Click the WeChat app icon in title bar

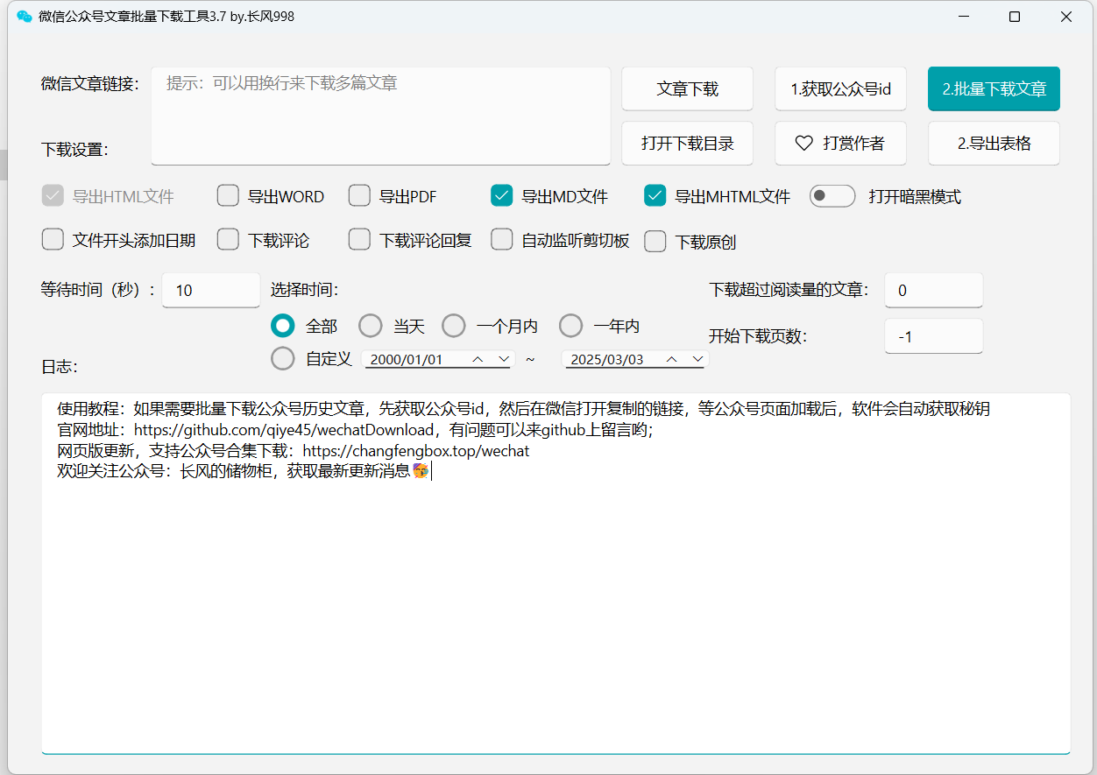point(25,17)
